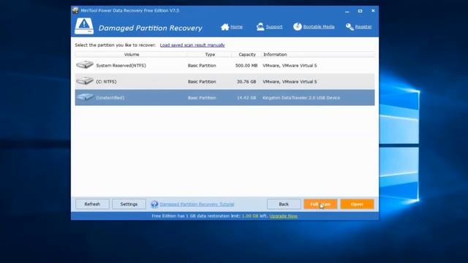The width and height of the screenshot is (468, 263).
Task: Click the 500.00 MB capacity value
Action: 246,65
